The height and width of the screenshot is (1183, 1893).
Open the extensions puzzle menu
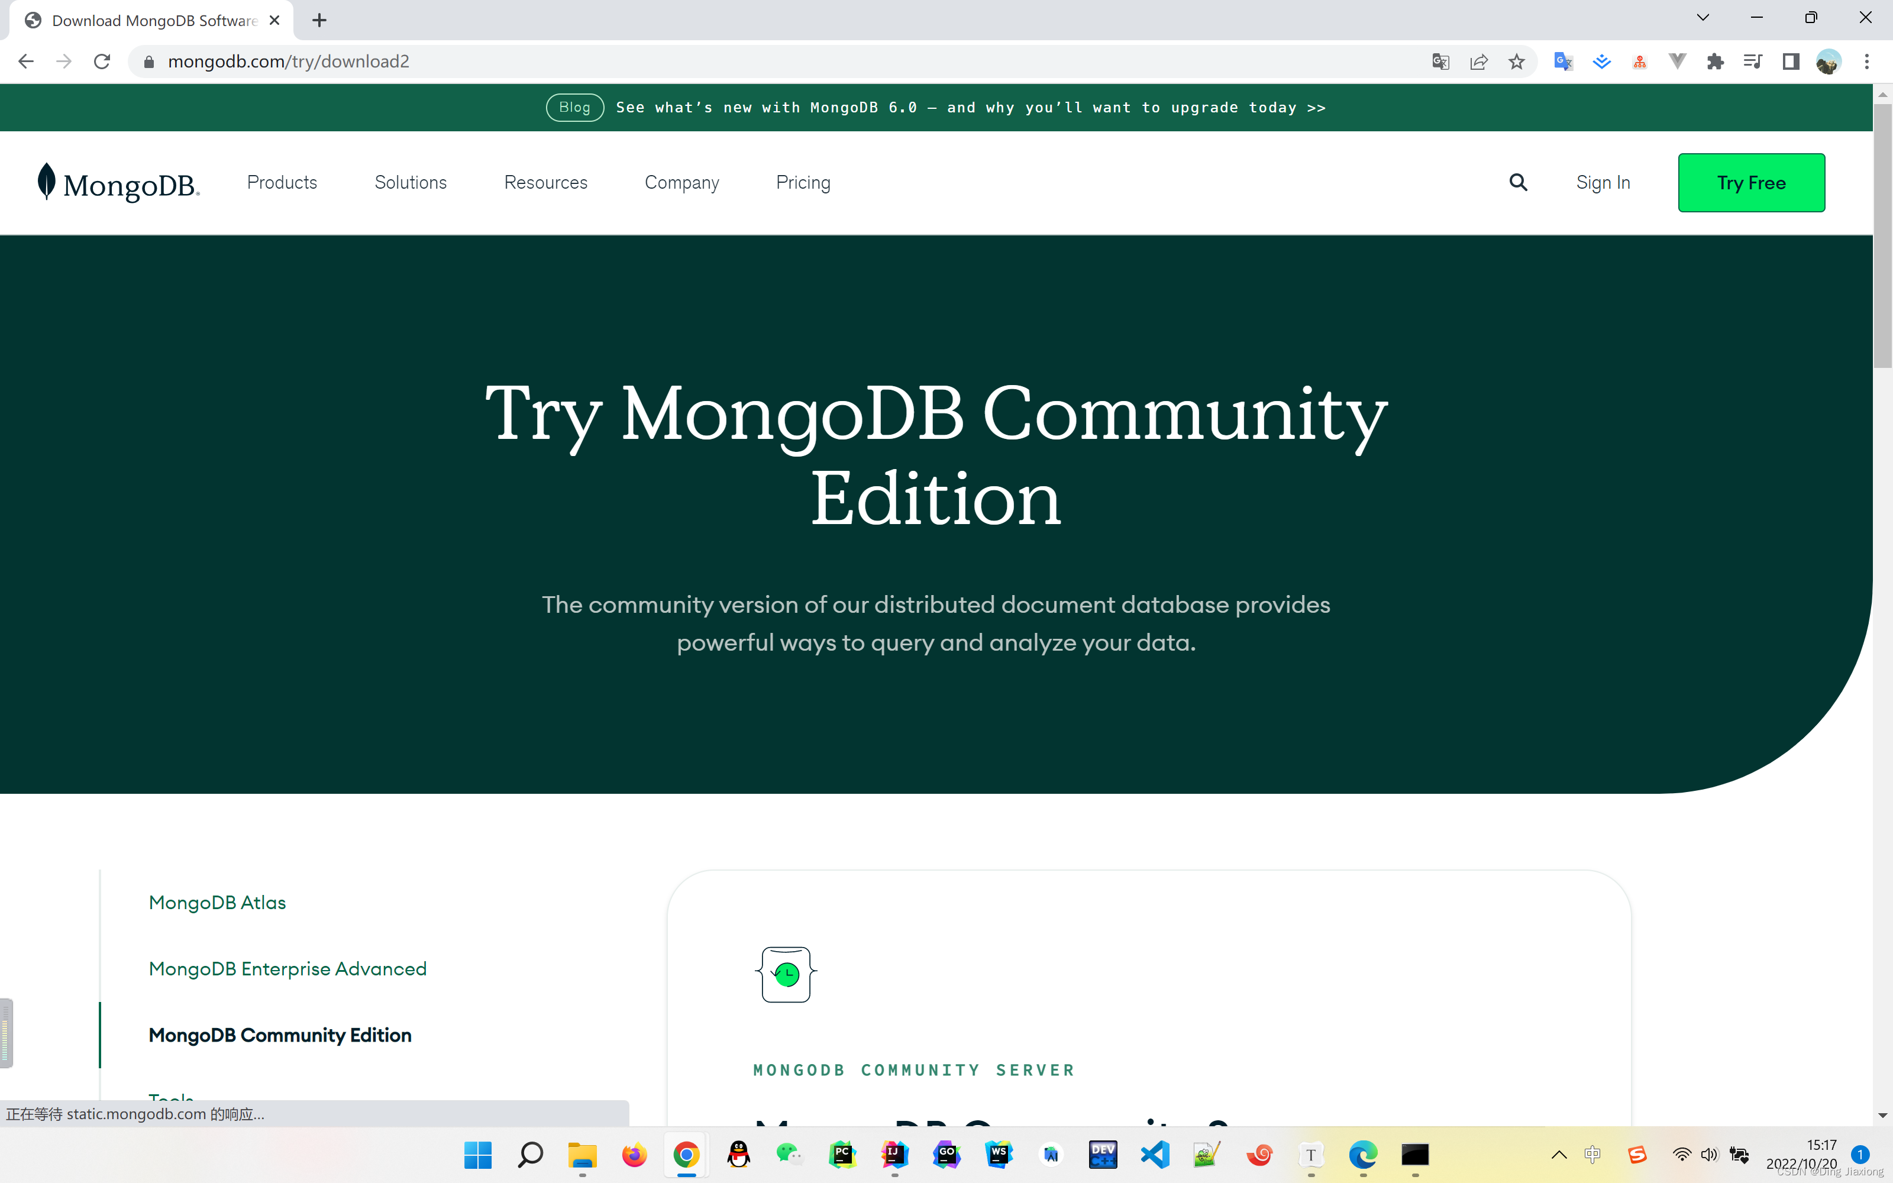coord(1716,61)
